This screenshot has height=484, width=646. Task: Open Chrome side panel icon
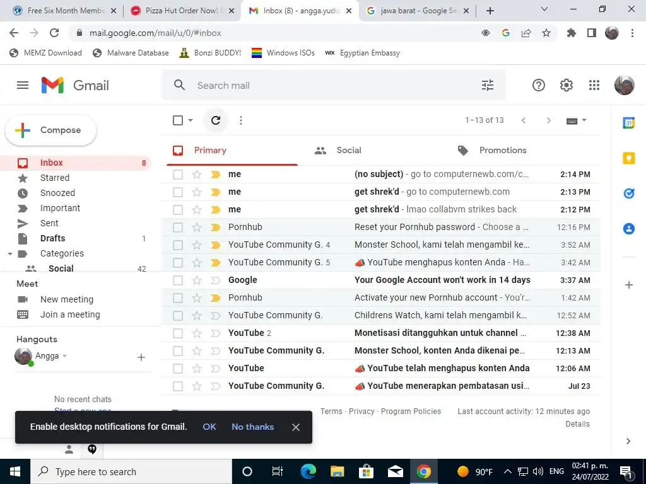592,33
